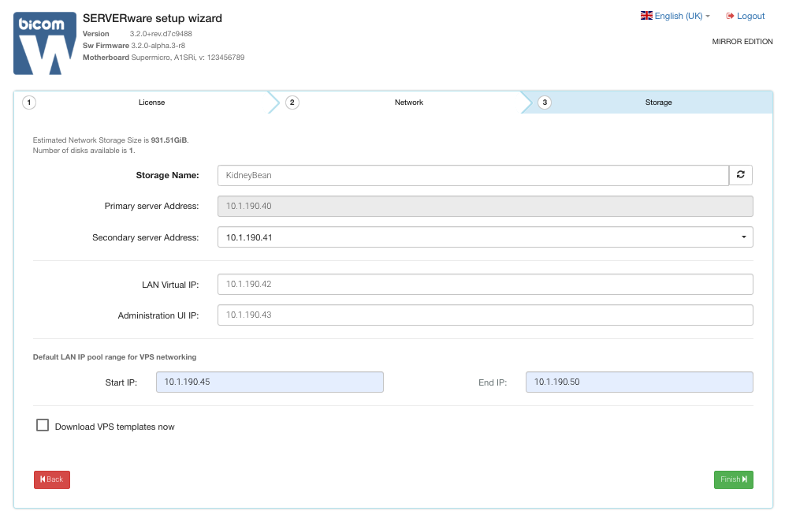Click the 931.51GiB storage size text
785x522 pixels.
point(169,140)
